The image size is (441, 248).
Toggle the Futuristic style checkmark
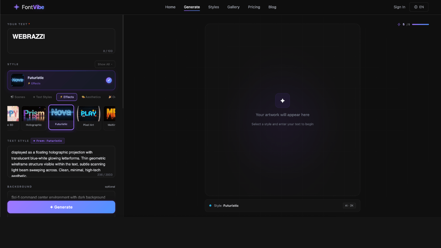click(109, 80)
